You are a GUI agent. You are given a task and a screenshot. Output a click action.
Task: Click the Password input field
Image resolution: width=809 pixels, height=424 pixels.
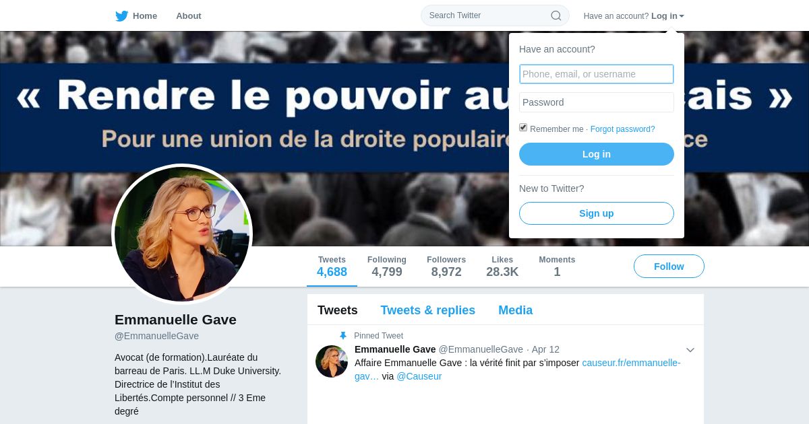pos(597,102)
